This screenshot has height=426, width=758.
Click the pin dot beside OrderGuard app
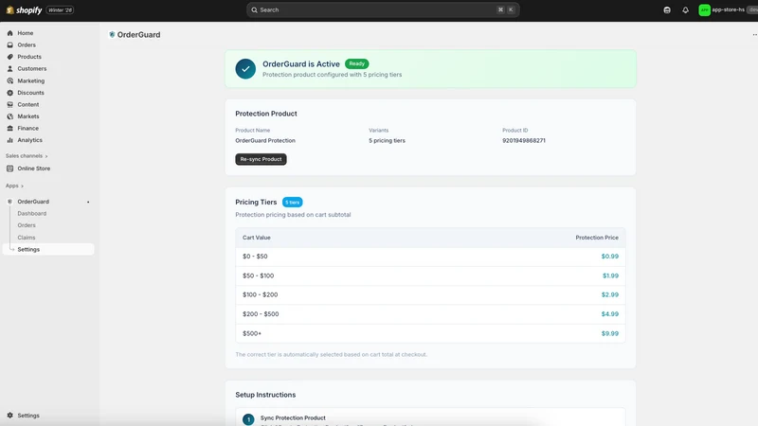pos(88,202)
